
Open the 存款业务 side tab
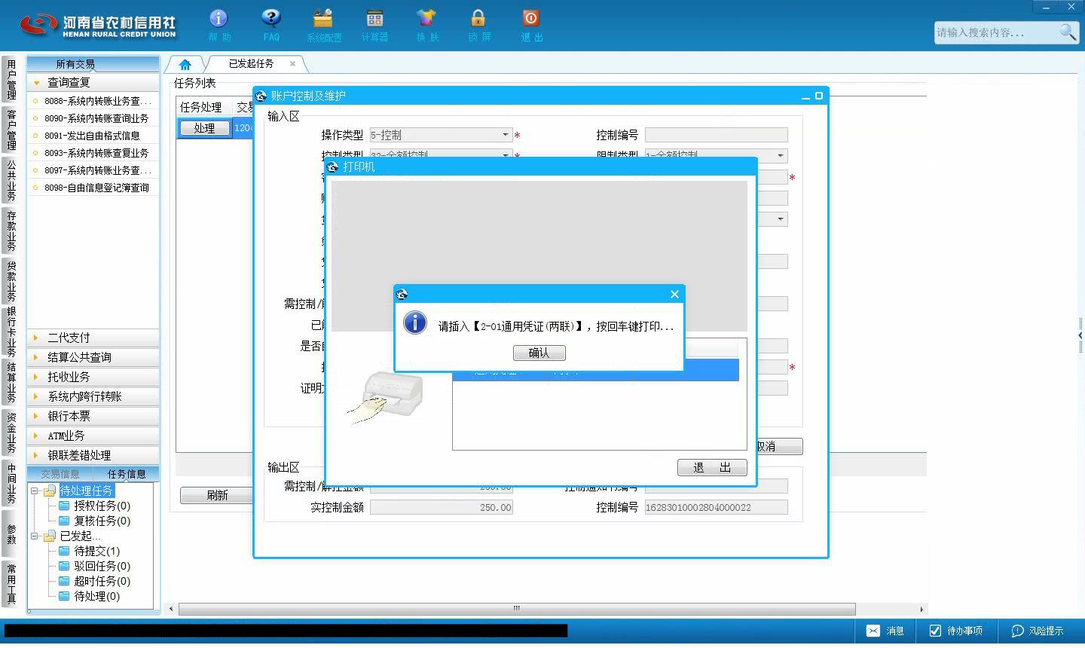(11, 231)
